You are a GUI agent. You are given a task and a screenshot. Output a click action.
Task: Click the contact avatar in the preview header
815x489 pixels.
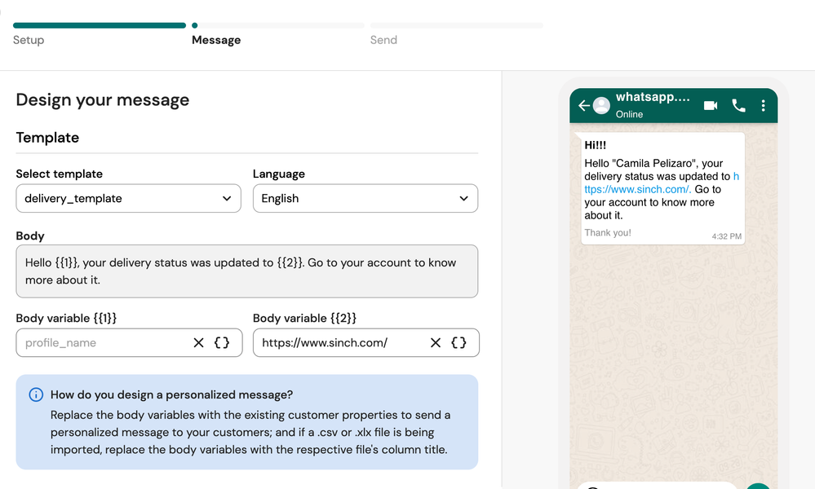click(602, 106)
